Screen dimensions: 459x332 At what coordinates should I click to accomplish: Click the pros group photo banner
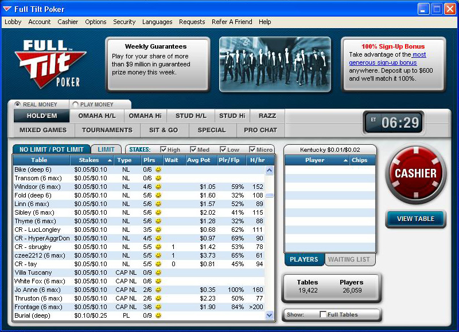(275, 64)
